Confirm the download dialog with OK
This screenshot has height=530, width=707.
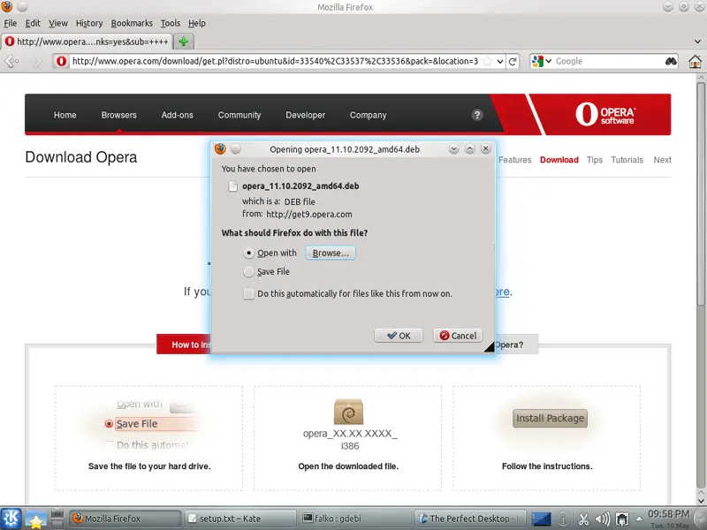[399, 336]
